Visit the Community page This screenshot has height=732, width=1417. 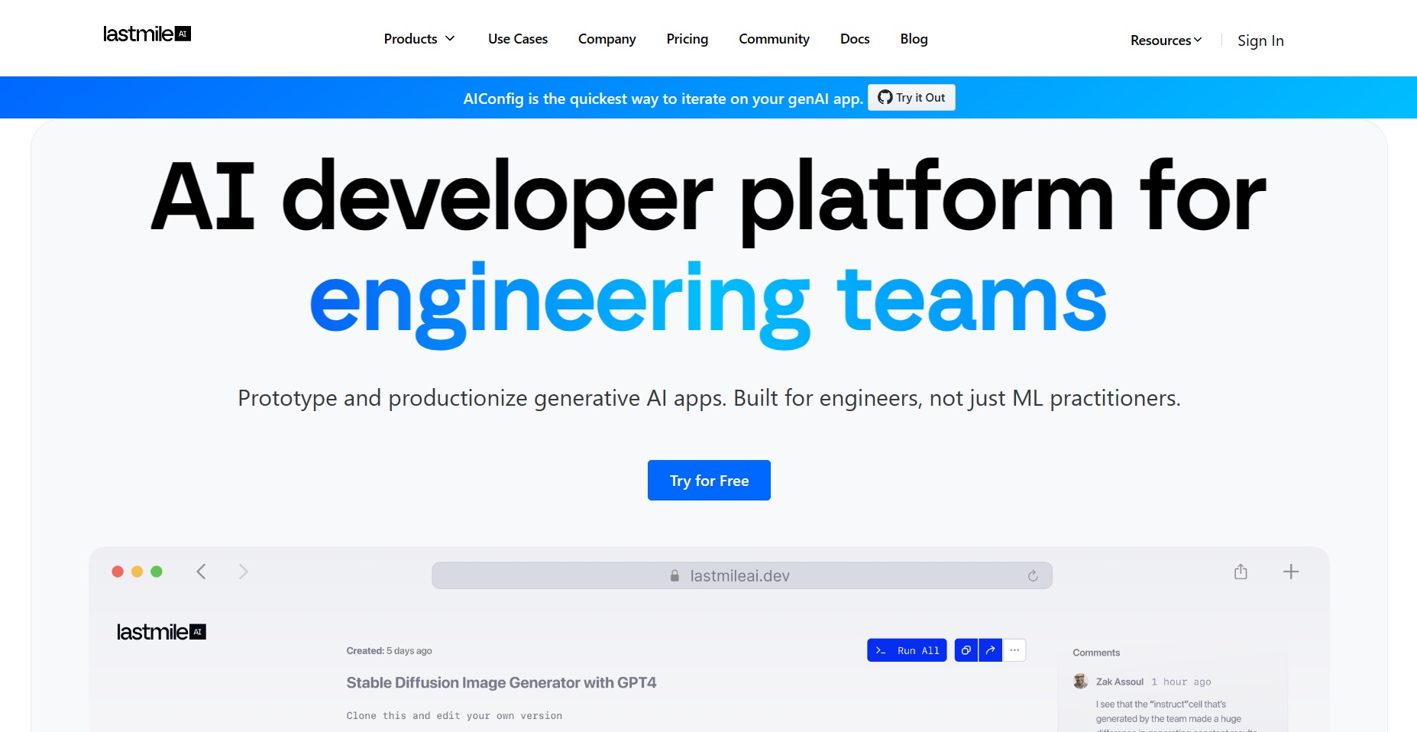coord(774,39)
